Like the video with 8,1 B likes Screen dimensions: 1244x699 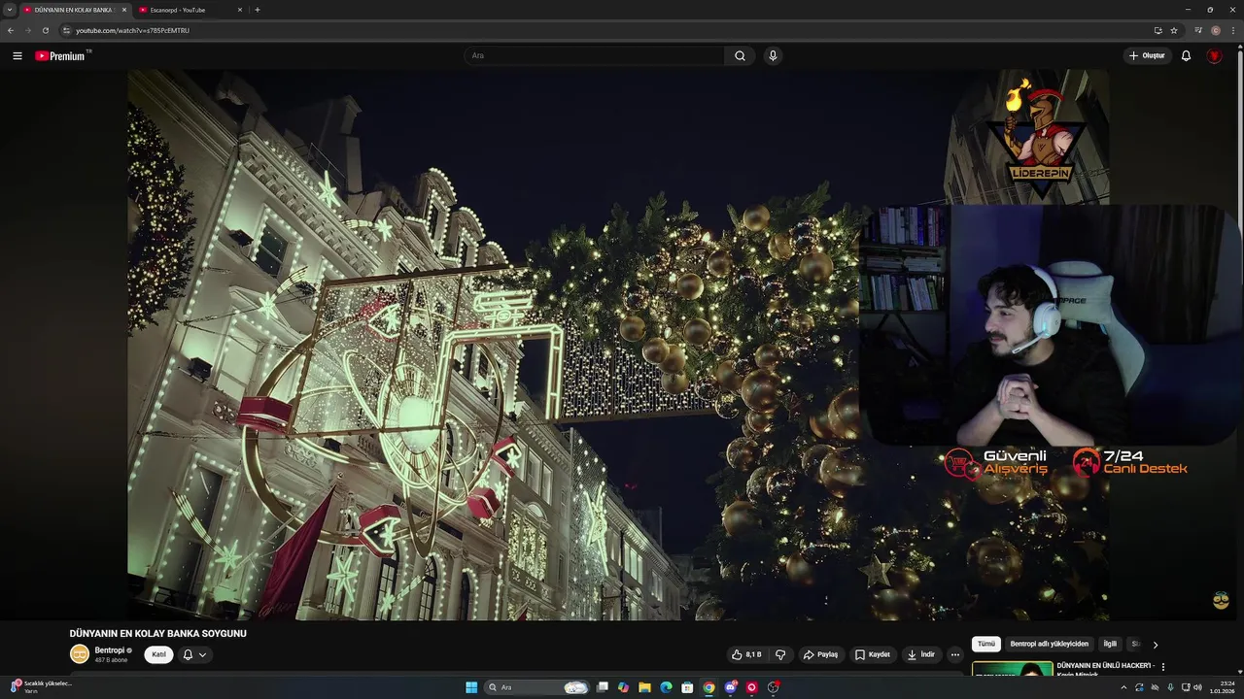tap(746, 654)
